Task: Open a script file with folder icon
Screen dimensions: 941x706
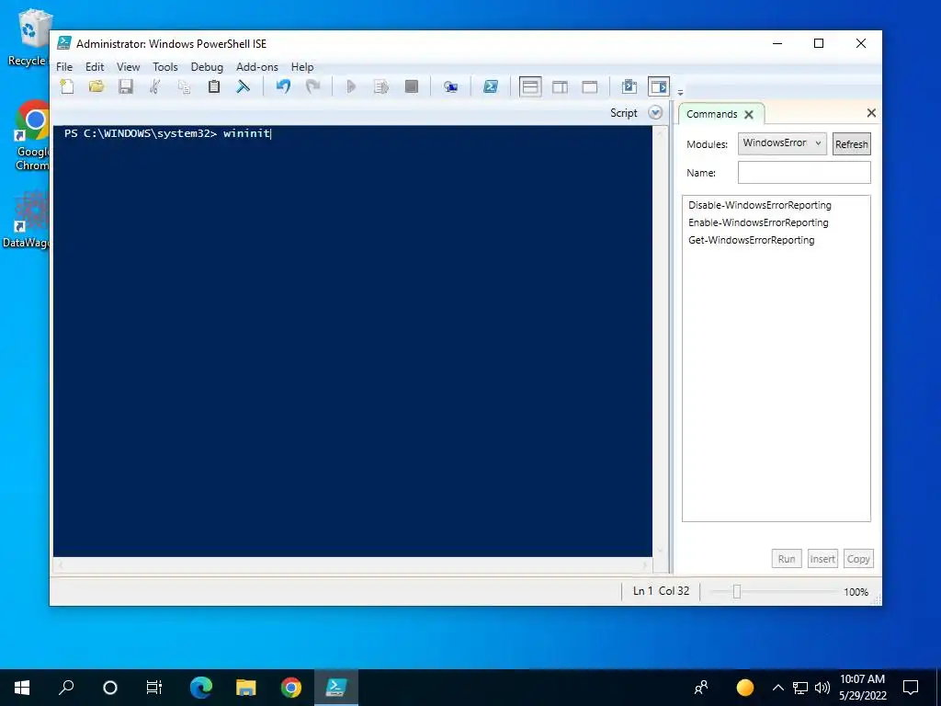Action: 96,86
